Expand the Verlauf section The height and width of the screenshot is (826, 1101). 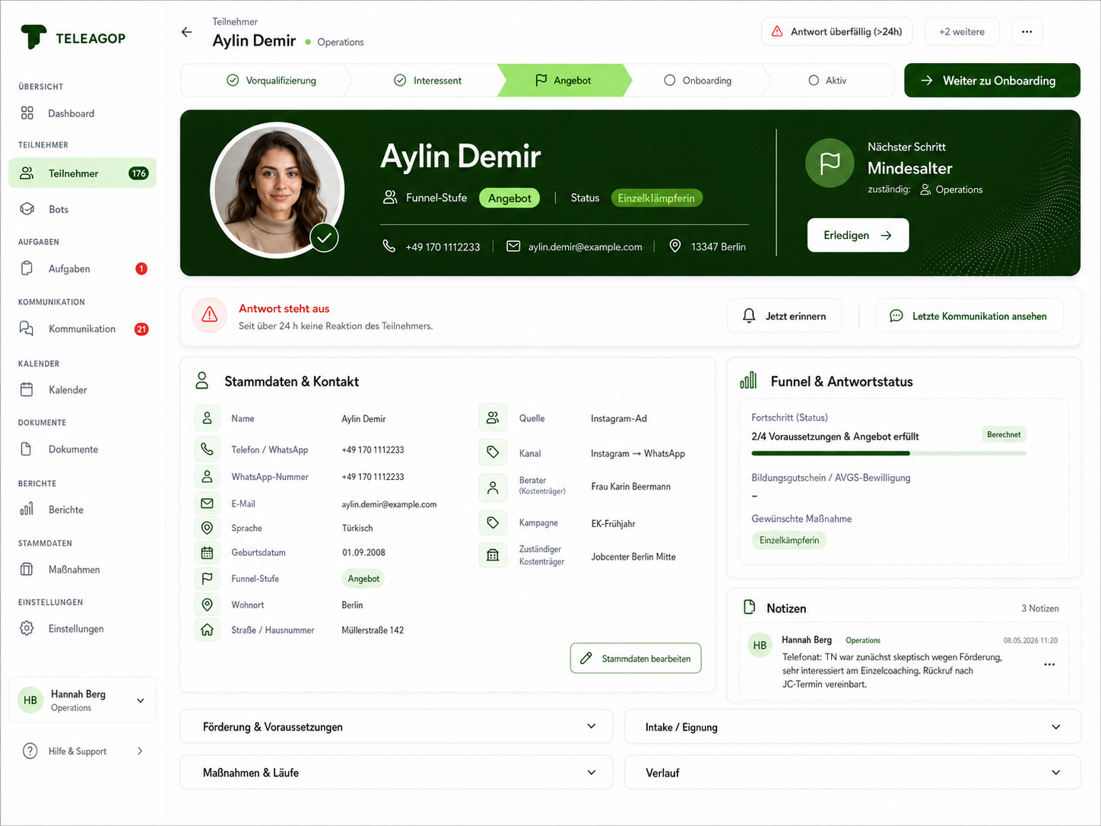(x=852, y=772)
